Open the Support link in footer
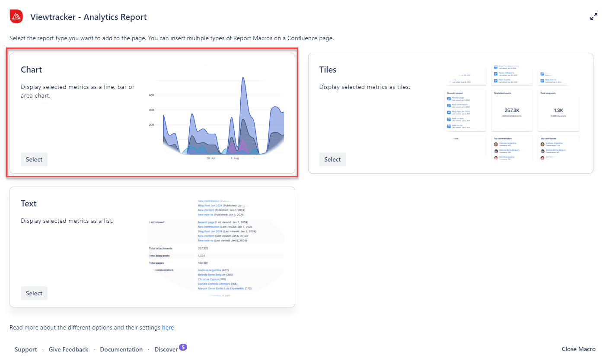609x361 pixels. pos(26,349)
